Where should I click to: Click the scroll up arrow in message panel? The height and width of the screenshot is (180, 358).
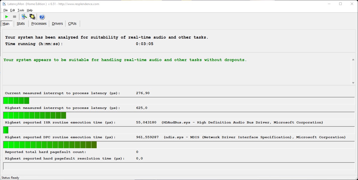click(x=353, y=60)
